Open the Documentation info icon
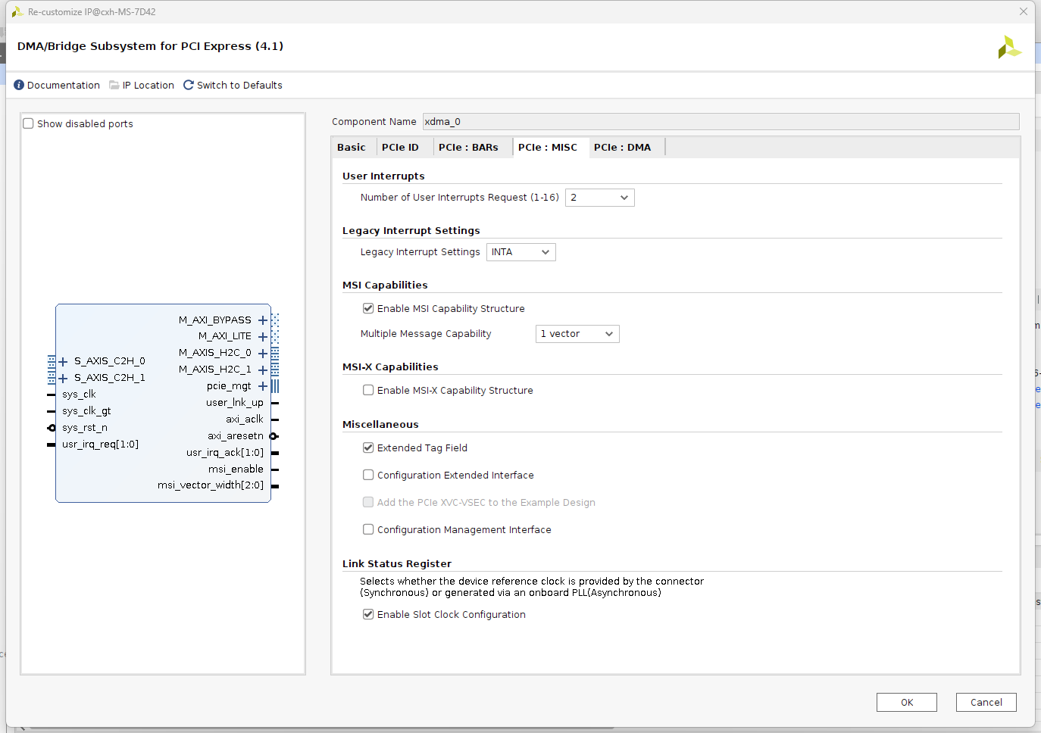 pos(19,85)
